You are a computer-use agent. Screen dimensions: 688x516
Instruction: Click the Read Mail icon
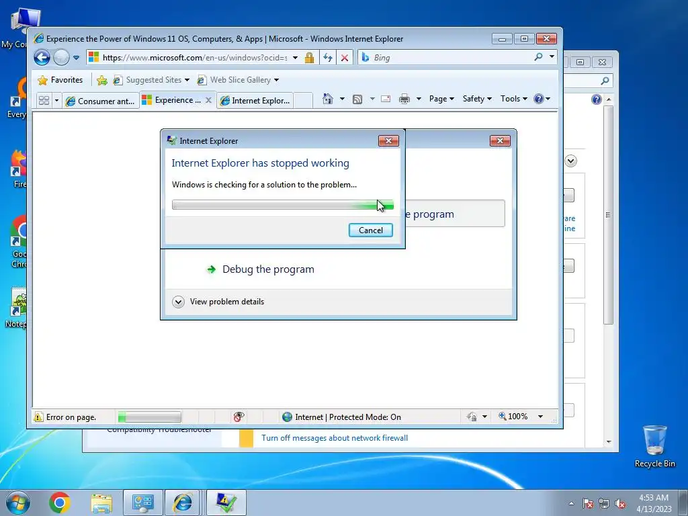[x=386, y=99]
